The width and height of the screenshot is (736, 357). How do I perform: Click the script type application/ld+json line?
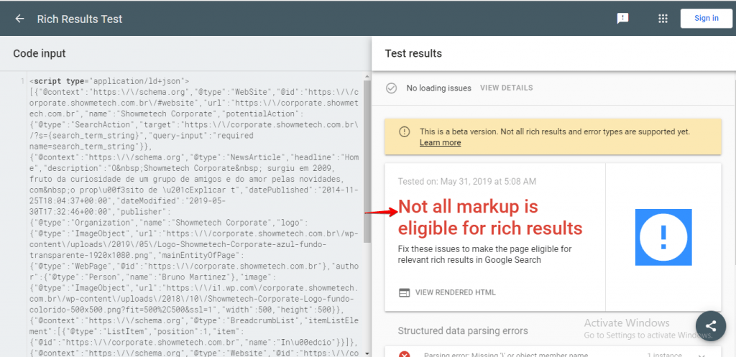click(x=109, y=81)
